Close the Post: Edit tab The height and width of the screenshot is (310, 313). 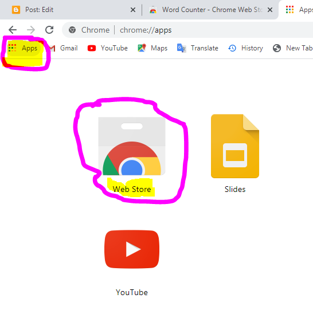[x=133, y=10]
